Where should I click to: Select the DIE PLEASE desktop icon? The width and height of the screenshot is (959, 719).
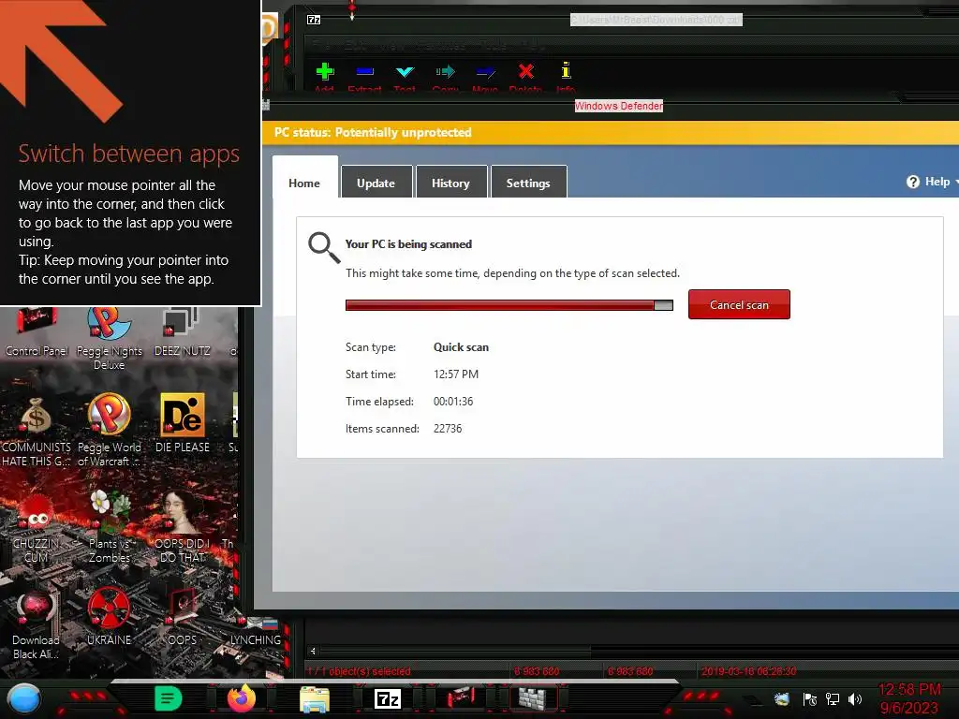coord(183,423)
